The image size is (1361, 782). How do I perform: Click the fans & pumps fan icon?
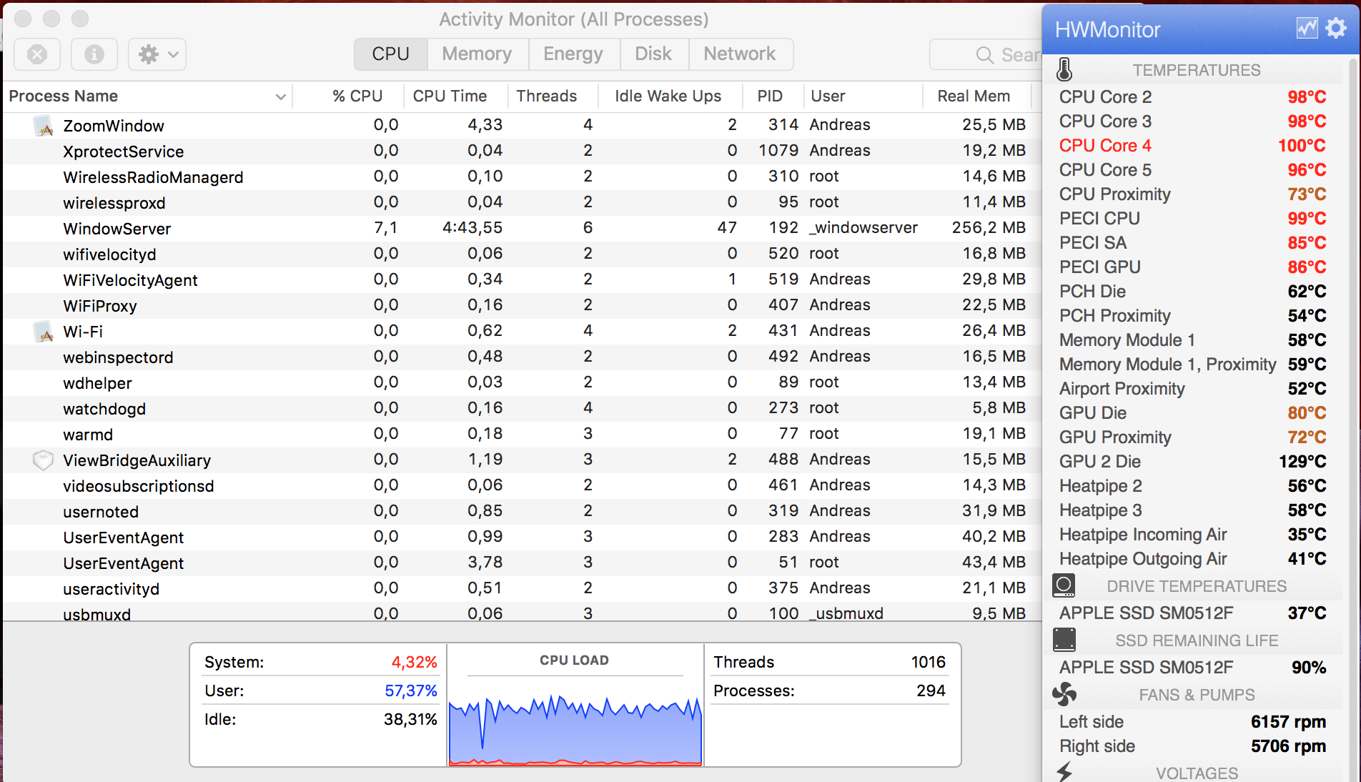click(x=1064, y=694)
